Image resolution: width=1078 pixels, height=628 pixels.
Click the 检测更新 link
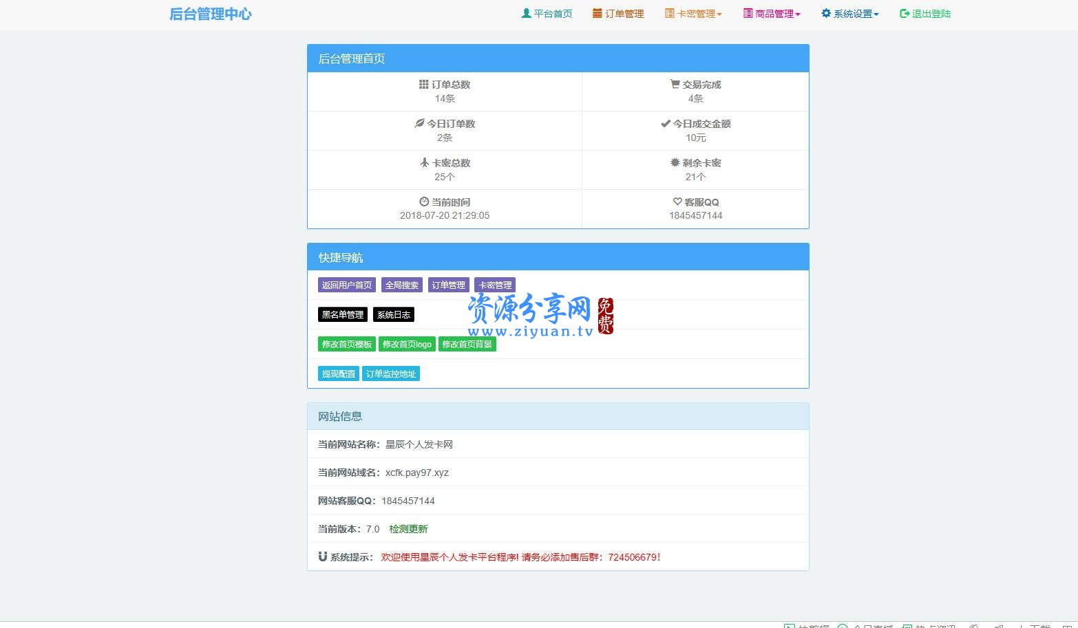coord(408,529)
